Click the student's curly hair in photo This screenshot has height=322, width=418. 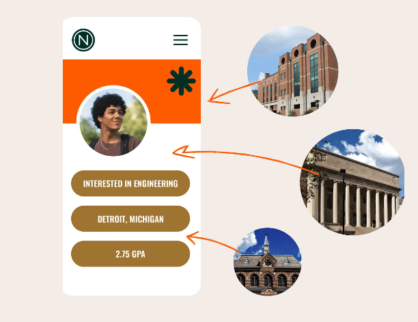coord(108,105)
